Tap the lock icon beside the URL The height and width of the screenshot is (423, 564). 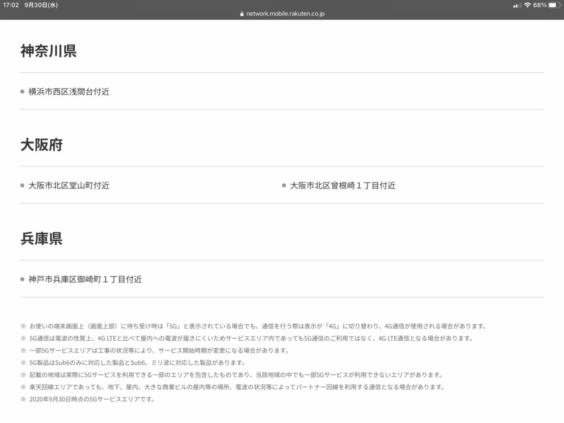pos(242,14)
